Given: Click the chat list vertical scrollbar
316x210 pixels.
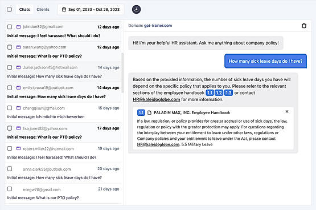Looking at the screenshot, I should pyautogui.click(x=122, y=72).
